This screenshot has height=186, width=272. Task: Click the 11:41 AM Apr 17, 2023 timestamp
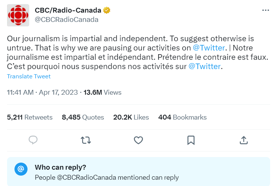(42, 92)
